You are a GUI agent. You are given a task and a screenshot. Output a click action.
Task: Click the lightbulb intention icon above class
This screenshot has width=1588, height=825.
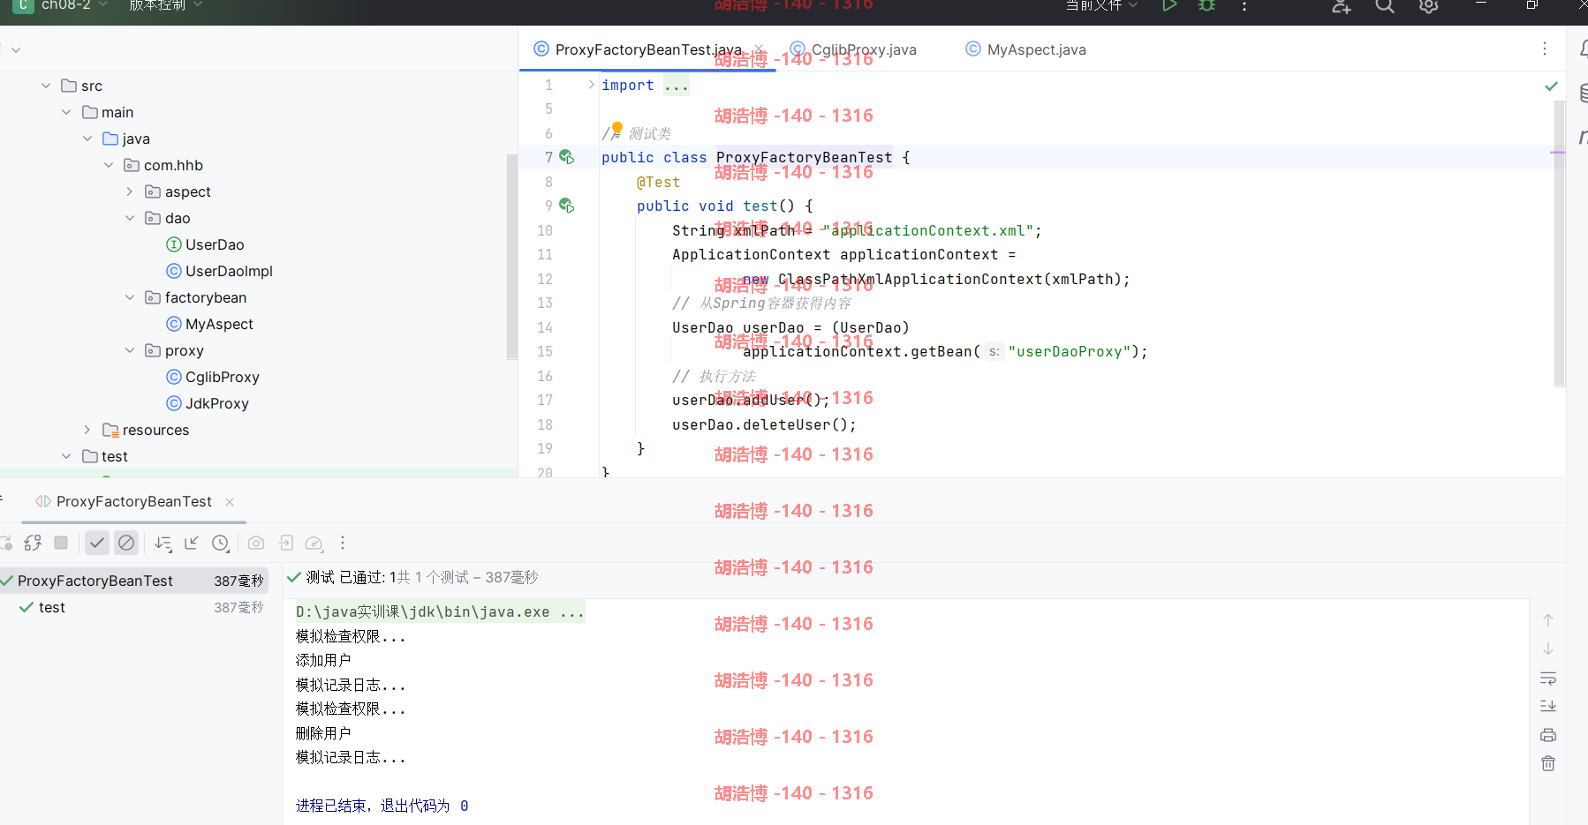[x=617, y=128]
